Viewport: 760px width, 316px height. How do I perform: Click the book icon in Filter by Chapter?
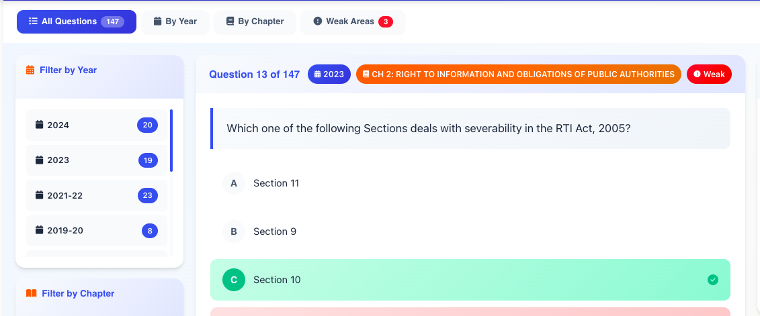pos(31,293)
